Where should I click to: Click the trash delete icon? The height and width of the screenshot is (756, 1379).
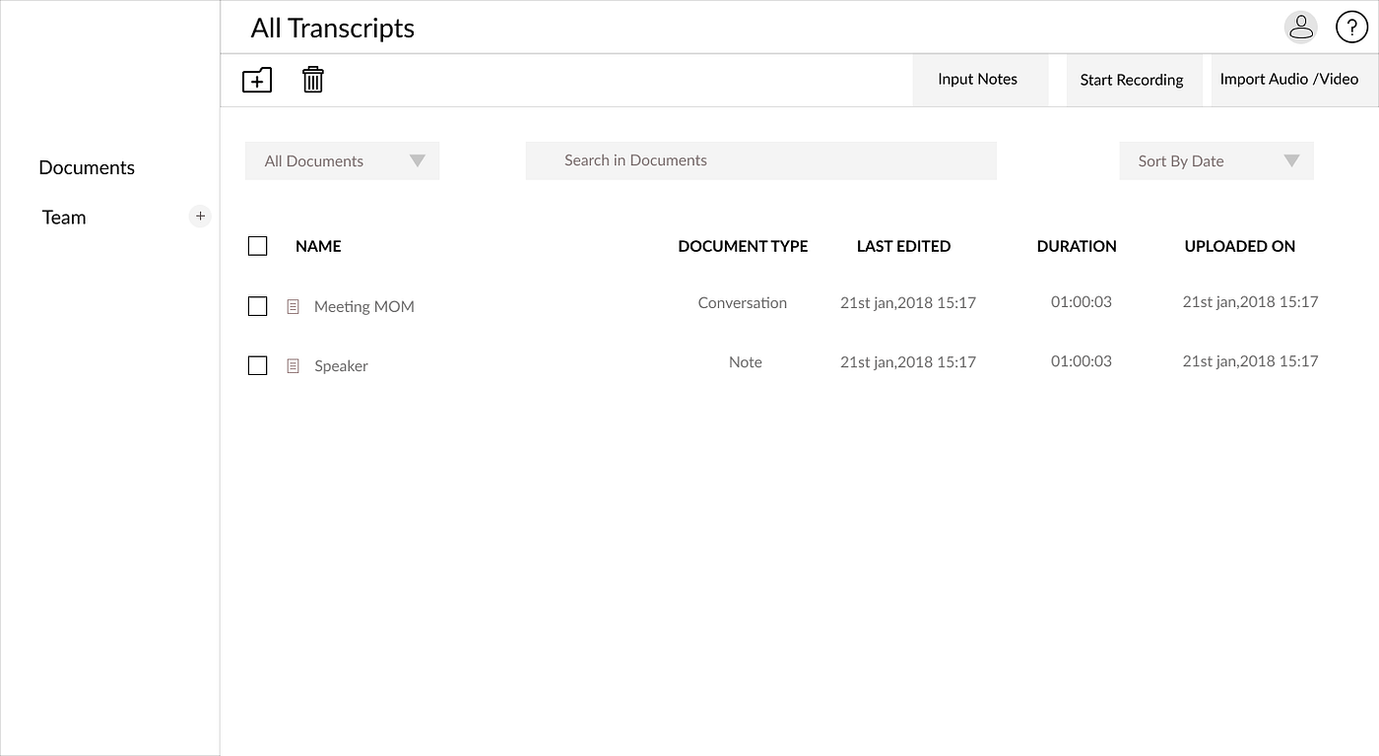pos(313,80)
